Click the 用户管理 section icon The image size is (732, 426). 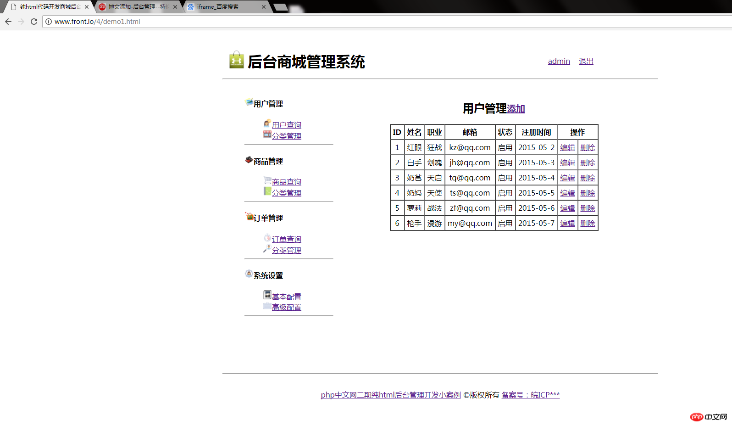249,102
